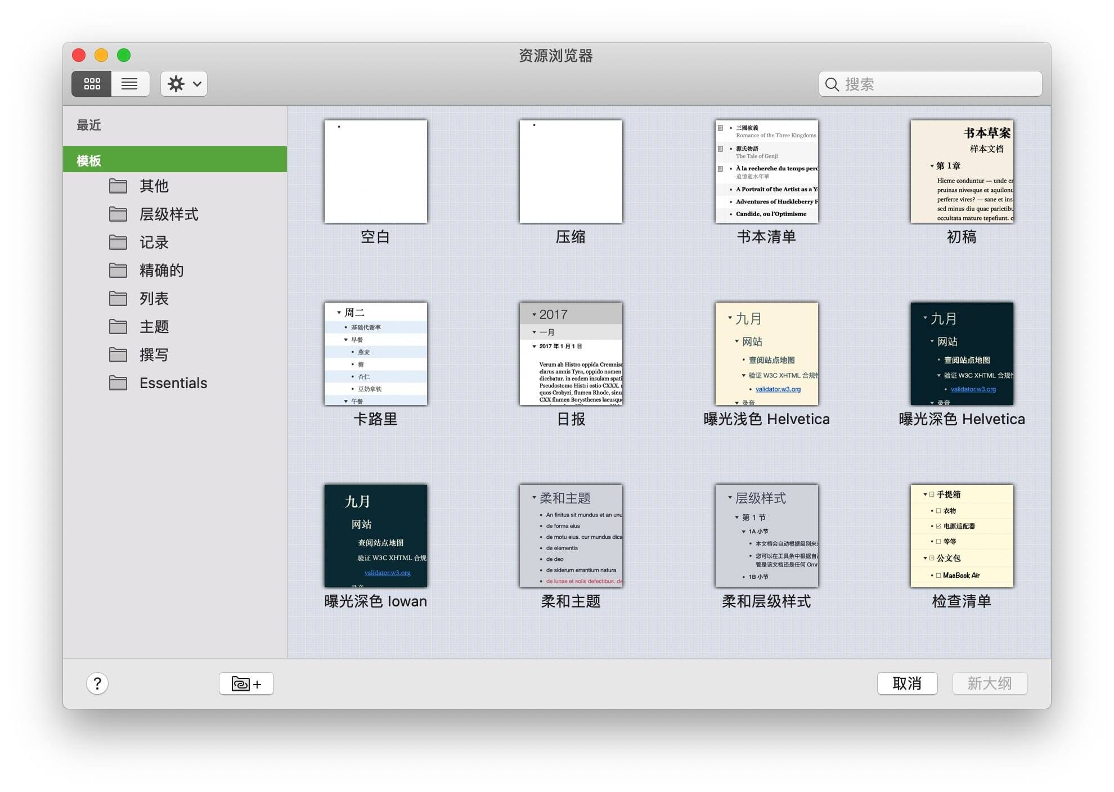Click the 空白 template label
Screen dimensions: 1114x792
tap(375, 237)
